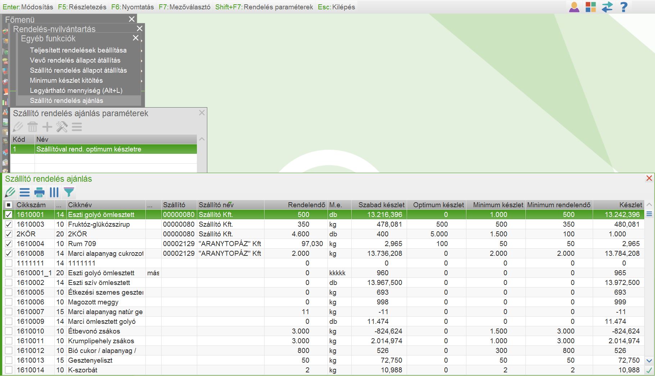Toggle the select-all checkbox in table header
655x376 pixels.
pos(9,205)
